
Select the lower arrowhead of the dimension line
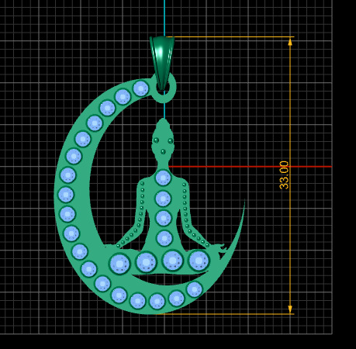pyautogui.click(x=290, y=309)
